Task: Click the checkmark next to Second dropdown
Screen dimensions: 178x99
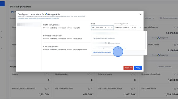Action: pyautogui.click(x=140, y=28)
